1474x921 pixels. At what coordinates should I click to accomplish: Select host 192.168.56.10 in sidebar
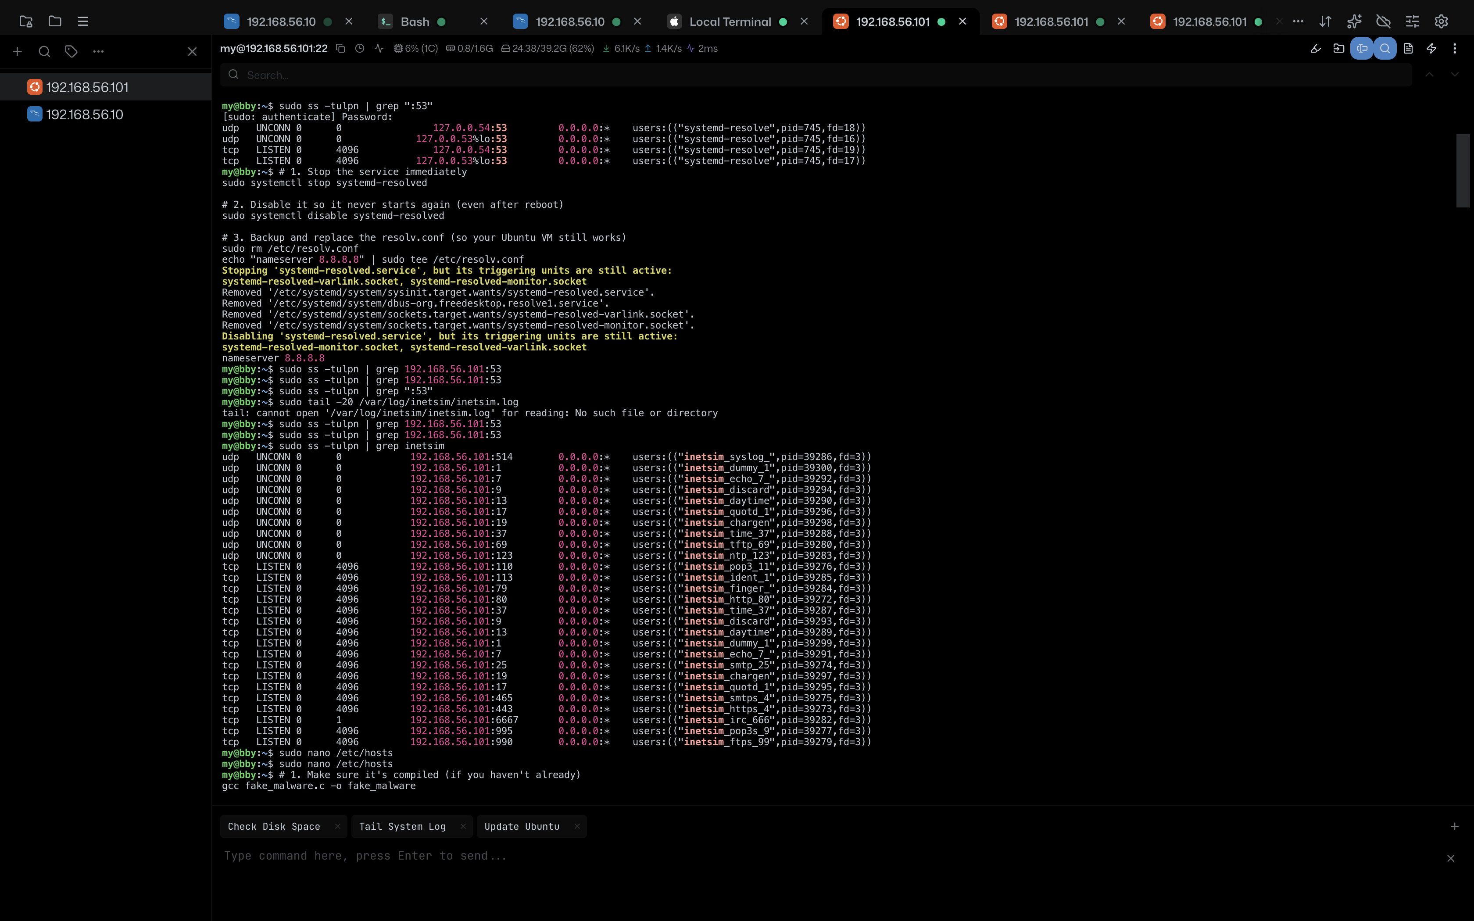(106, 114)
